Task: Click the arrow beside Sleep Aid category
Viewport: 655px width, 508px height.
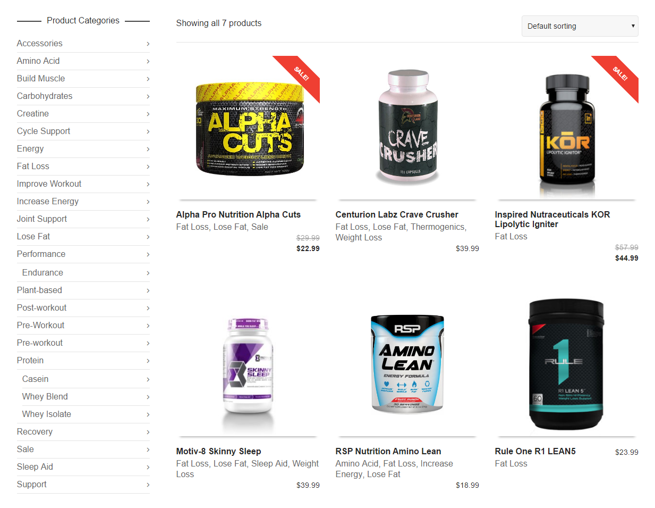Action: point(148,467)
